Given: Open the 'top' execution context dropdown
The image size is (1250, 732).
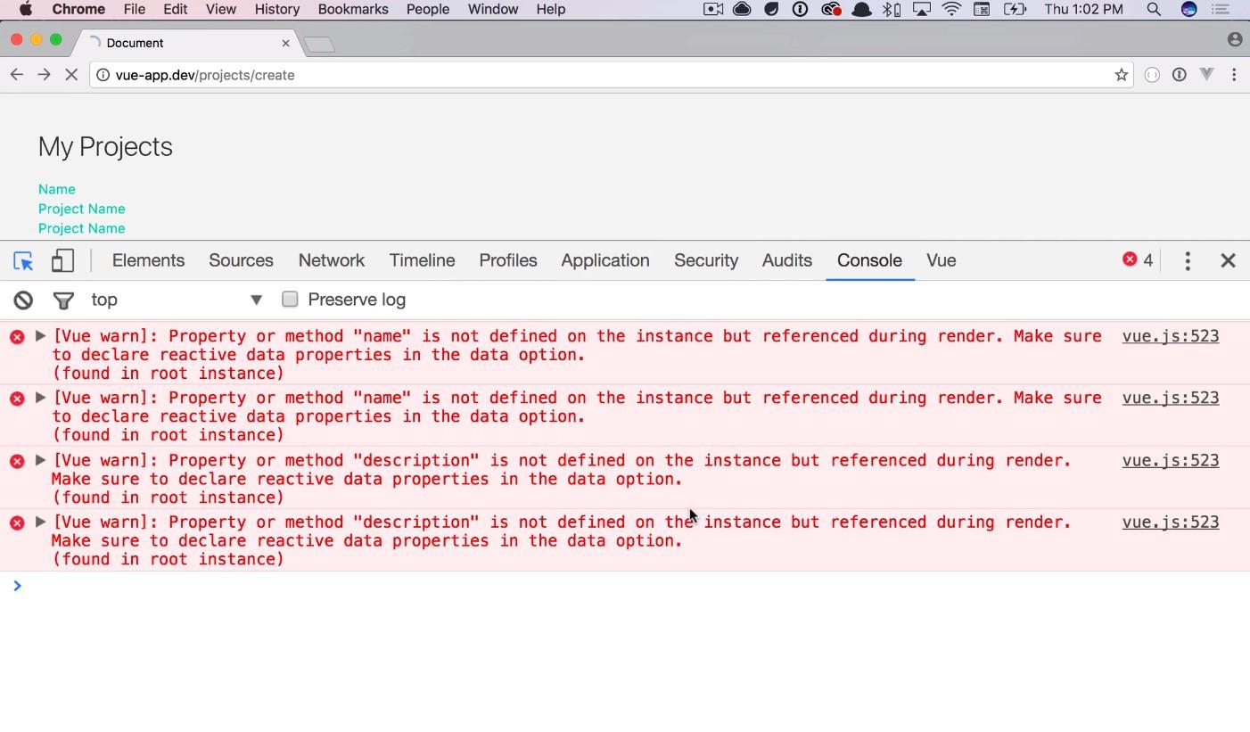Looking at the screenshot, I should click(177, 300).
